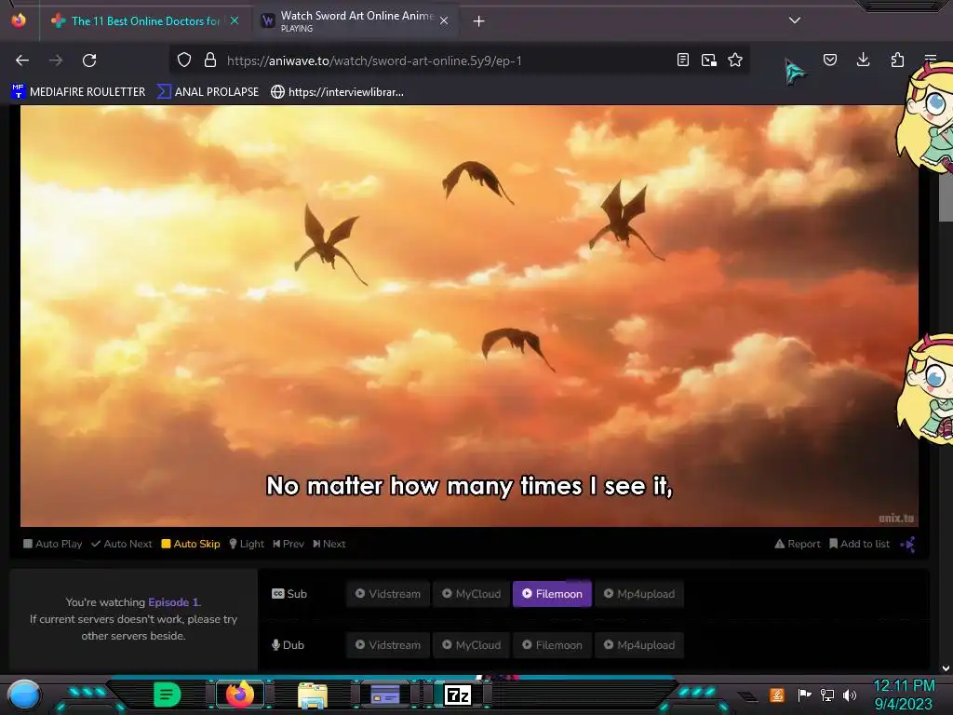Select Sub MyCloud server
Screen dimensions: 953x715
[472, 593]
